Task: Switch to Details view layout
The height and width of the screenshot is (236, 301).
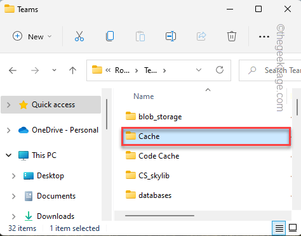Action: (x=279, y=228)
